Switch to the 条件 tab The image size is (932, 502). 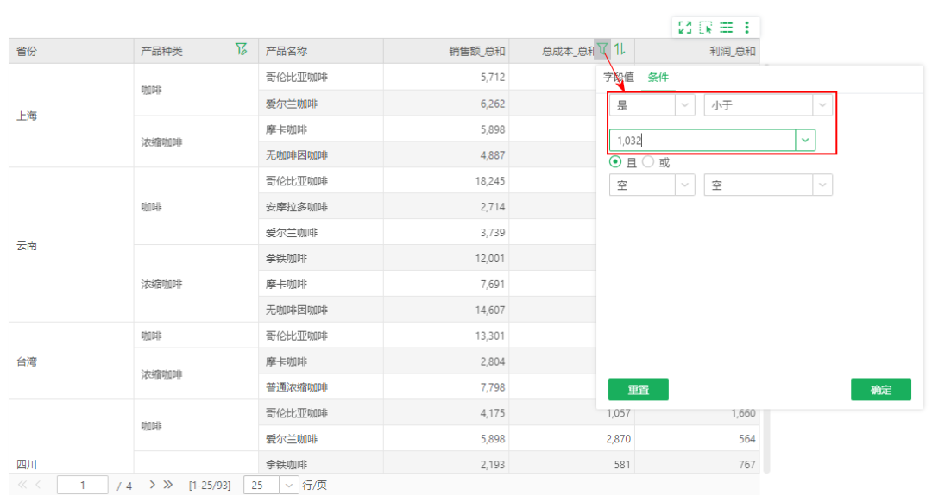(x=658, y=77)
